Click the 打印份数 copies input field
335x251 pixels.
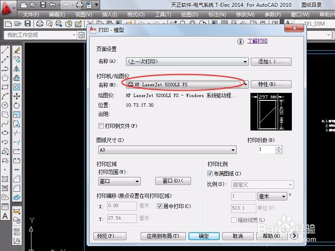point(267,149)
